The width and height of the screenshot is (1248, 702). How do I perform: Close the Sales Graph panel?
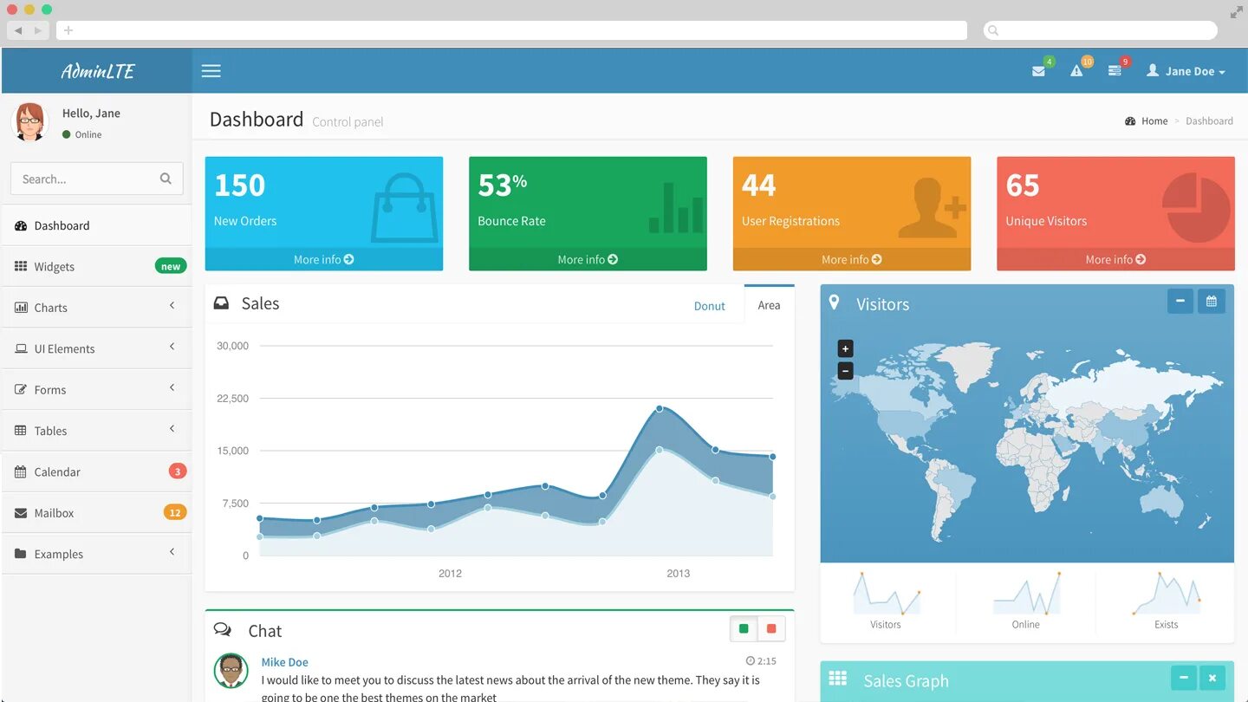point(1212,678)
